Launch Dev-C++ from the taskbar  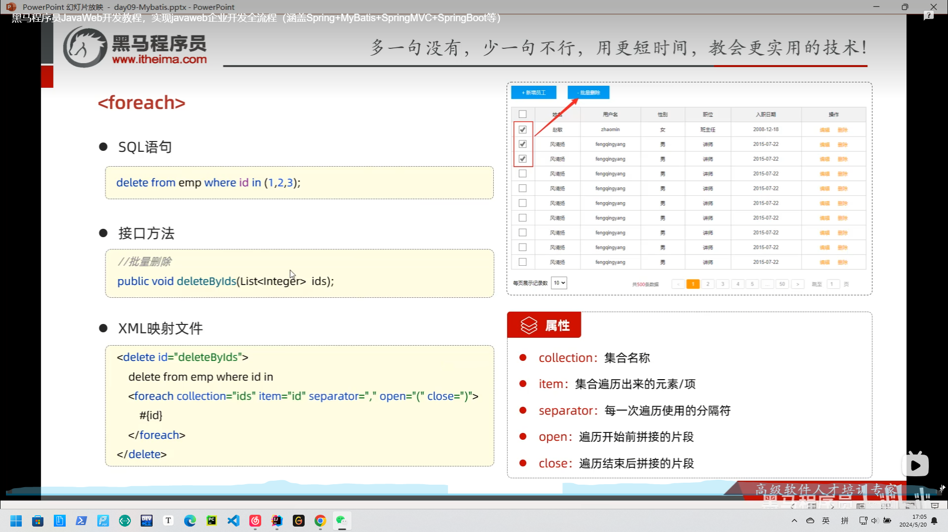[x=147, y=521]
